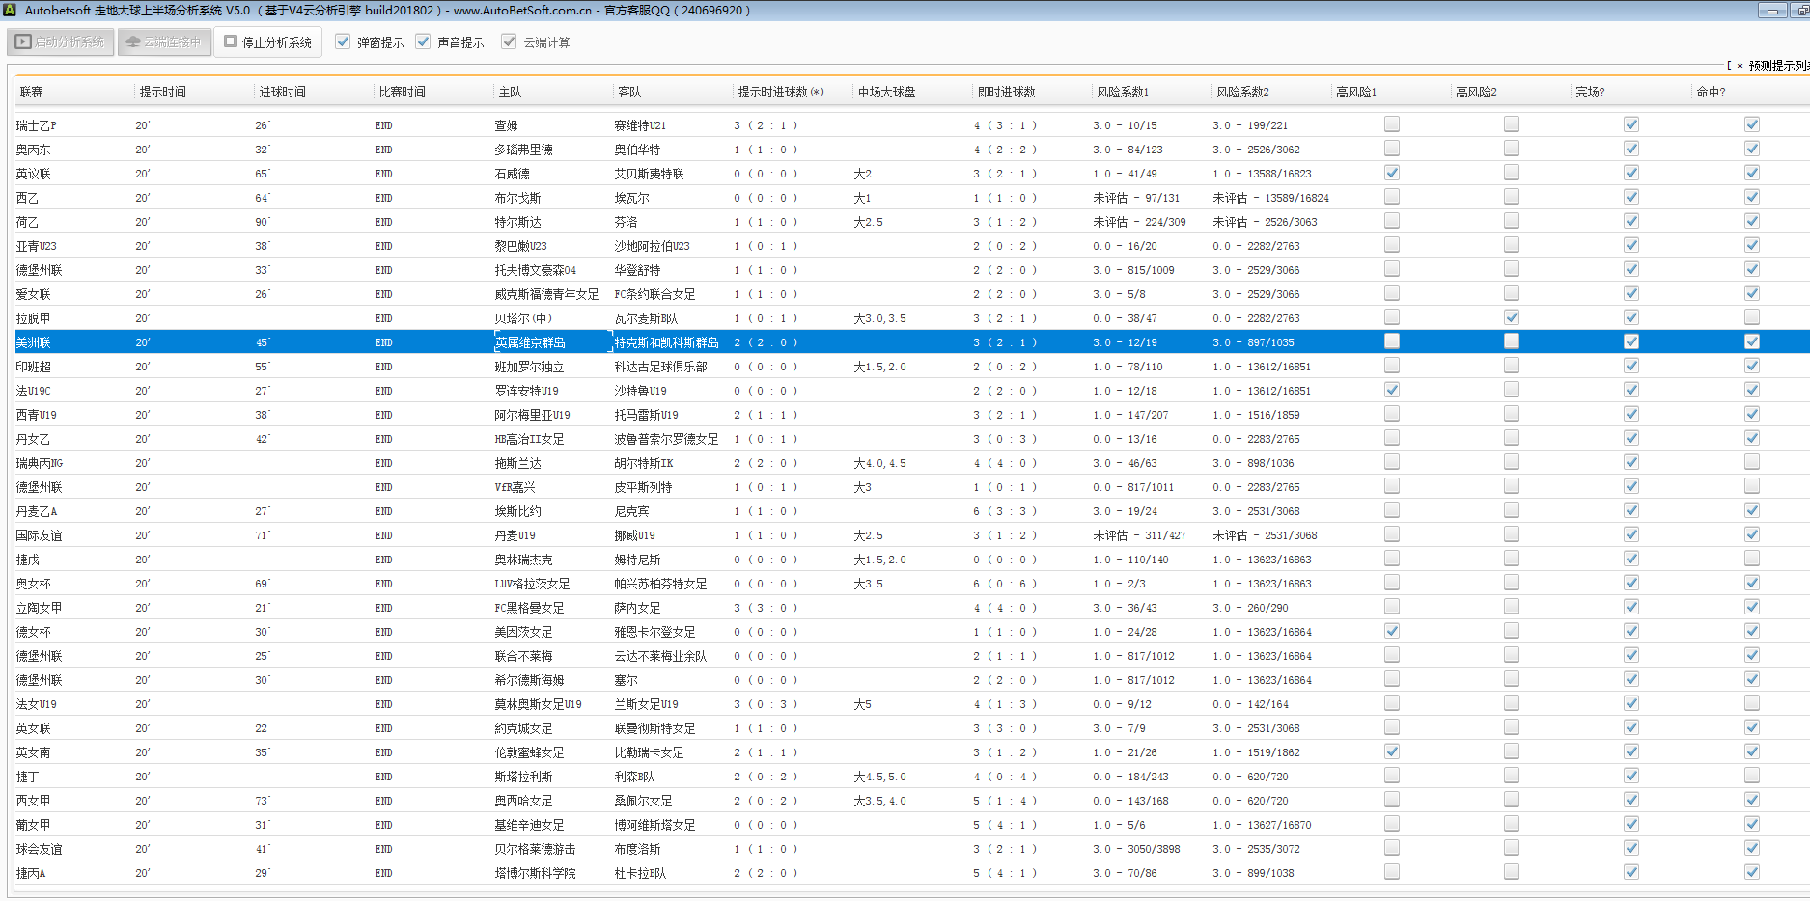
Task: Click the 风险系数1 column header
Action: point(1123,92)
